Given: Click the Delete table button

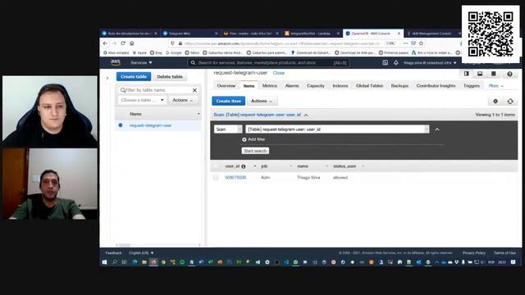Looking at the screenshot, I should 170,76.
